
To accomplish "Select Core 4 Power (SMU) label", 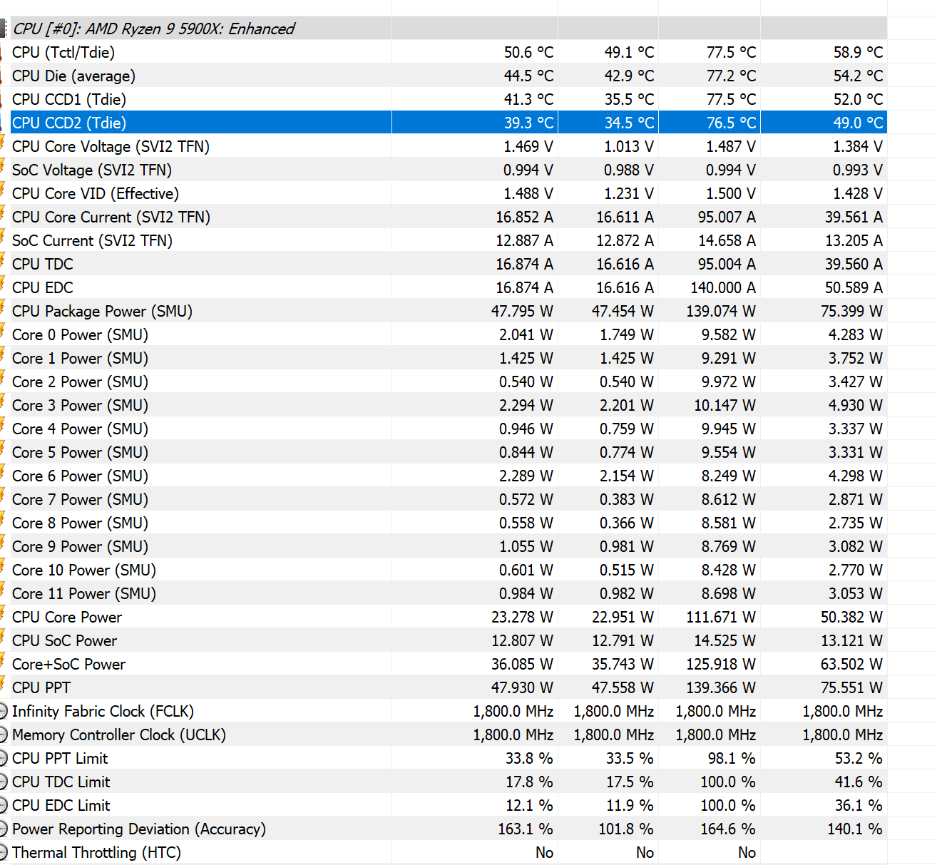I will pyautogui.click(x=80, y=429).
